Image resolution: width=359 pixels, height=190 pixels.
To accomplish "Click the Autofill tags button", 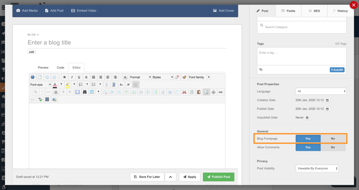I will [x=337, y=70].
